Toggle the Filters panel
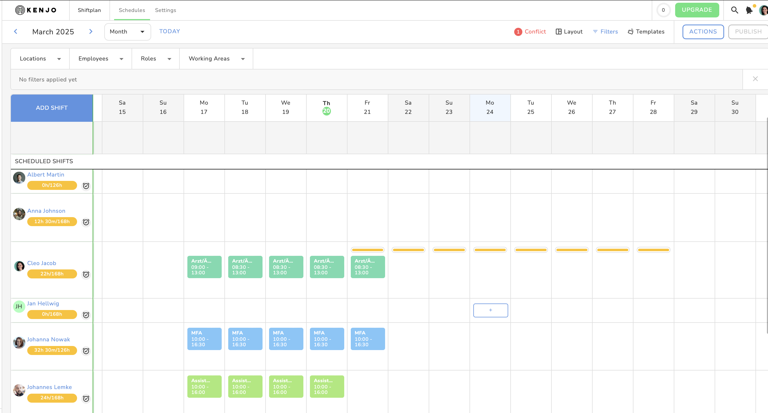This screenshot has height=413, width=768. [x=605, y=32]
